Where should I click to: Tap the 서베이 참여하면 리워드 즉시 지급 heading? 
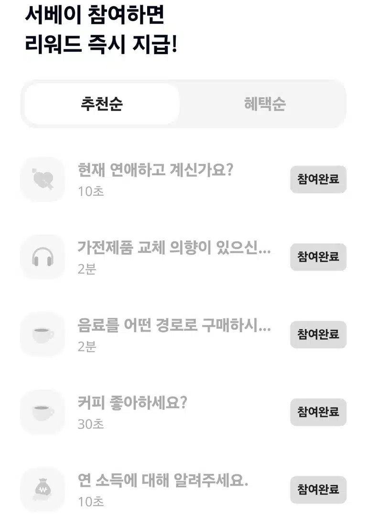coord(101,30)
